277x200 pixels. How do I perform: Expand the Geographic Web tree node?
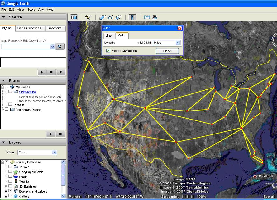(6, 172)
